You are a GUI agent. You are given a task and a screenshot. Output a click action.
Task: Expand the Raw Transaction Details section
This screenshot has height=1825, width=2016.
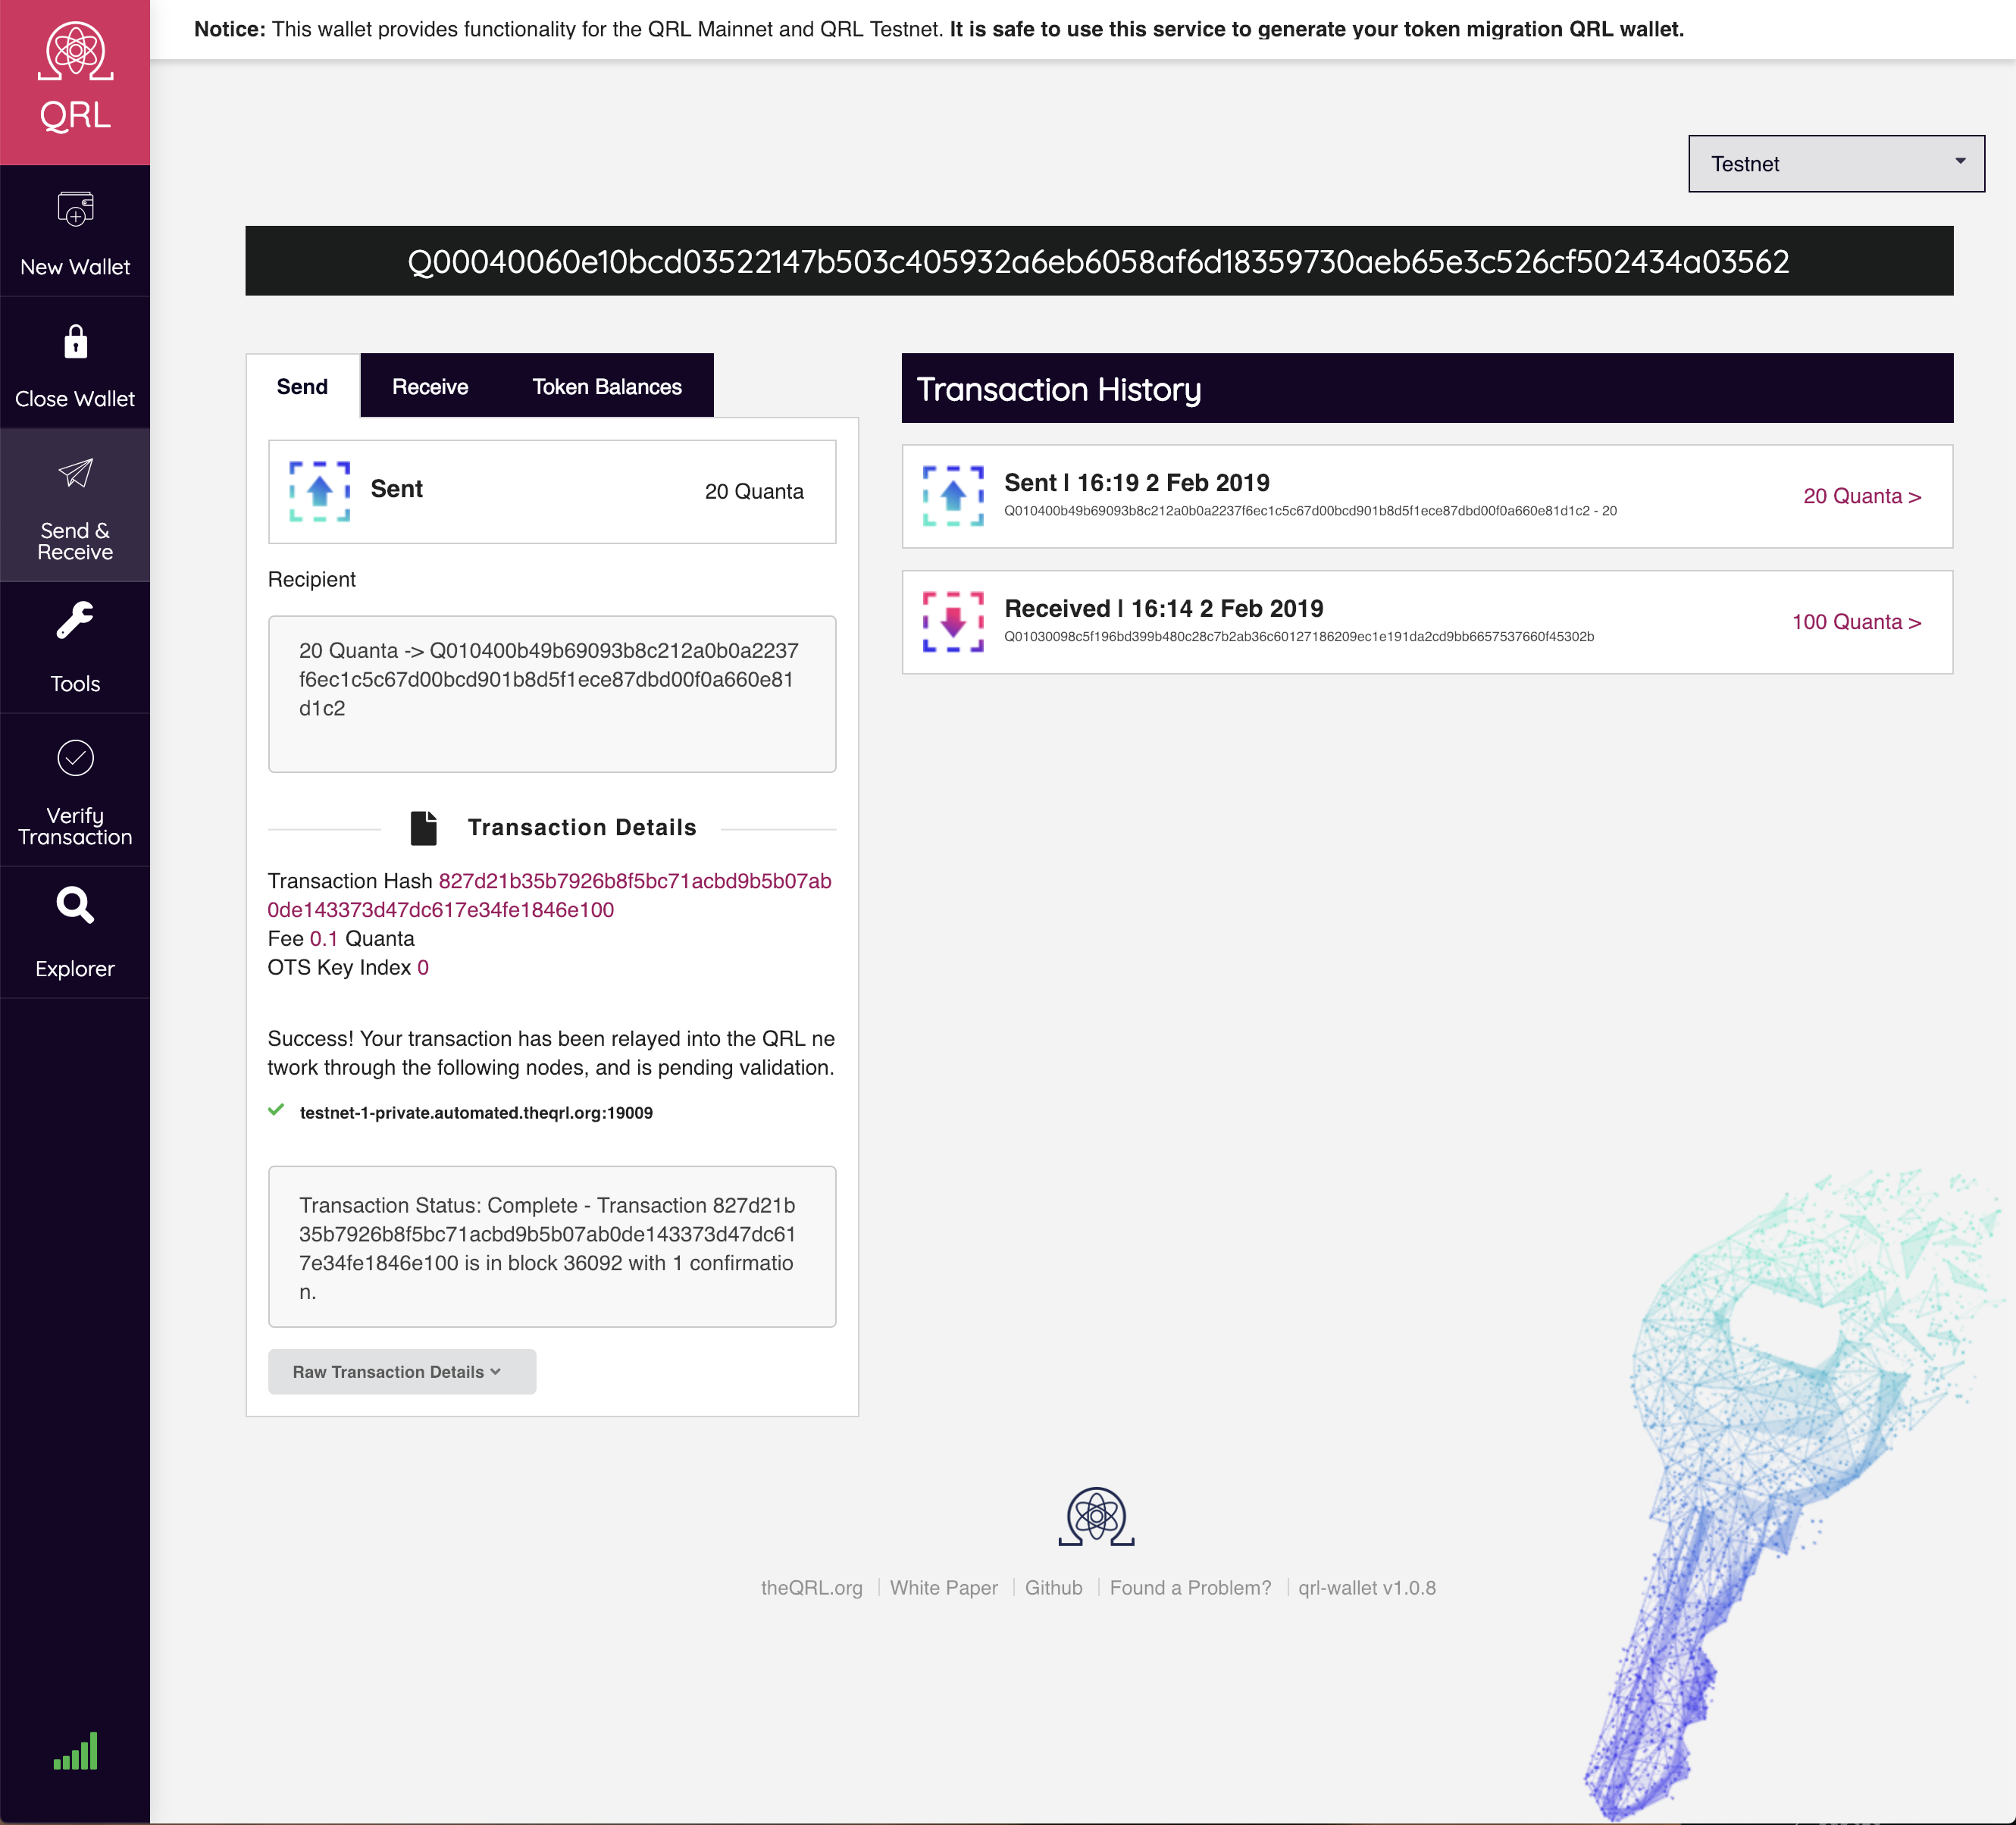(x=400, y=1372)
